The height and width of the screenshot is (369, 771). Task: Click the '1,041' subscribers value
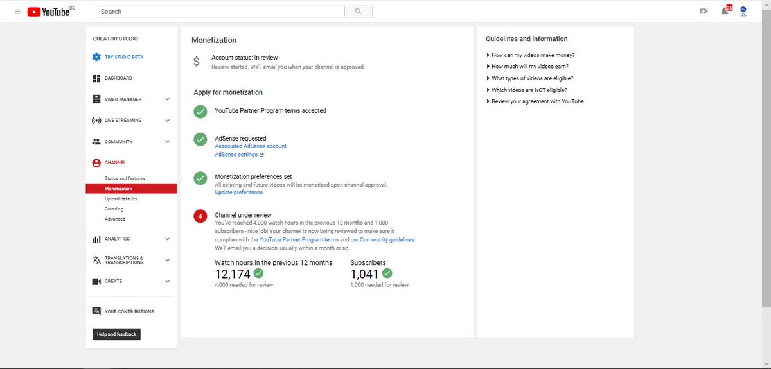point(364,274)
